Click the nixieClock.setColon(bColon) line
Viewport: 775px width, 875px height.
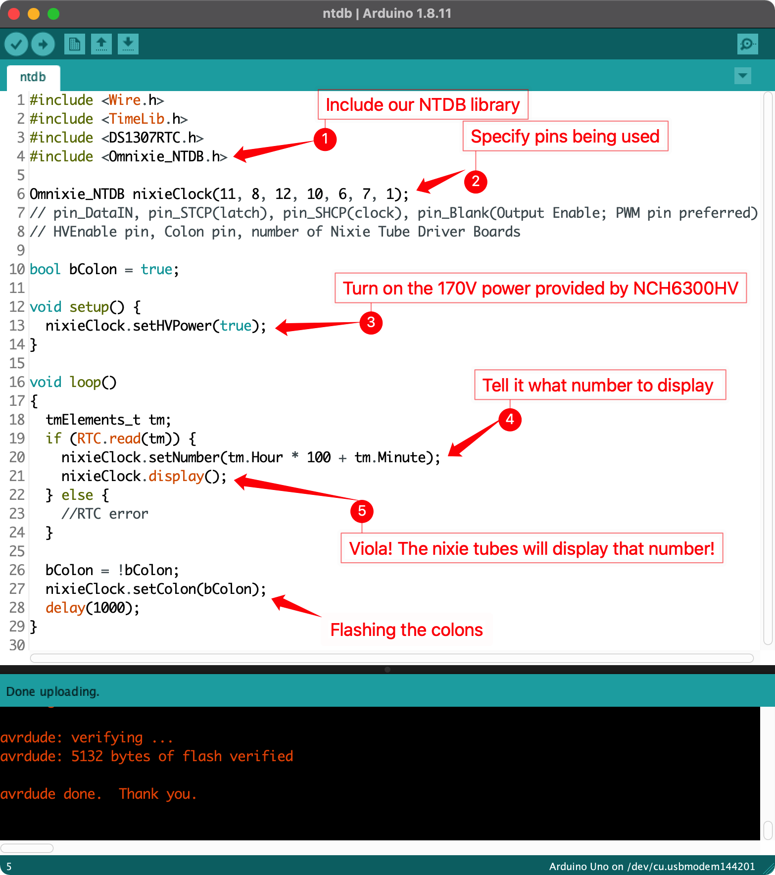(x=156, y=589)
